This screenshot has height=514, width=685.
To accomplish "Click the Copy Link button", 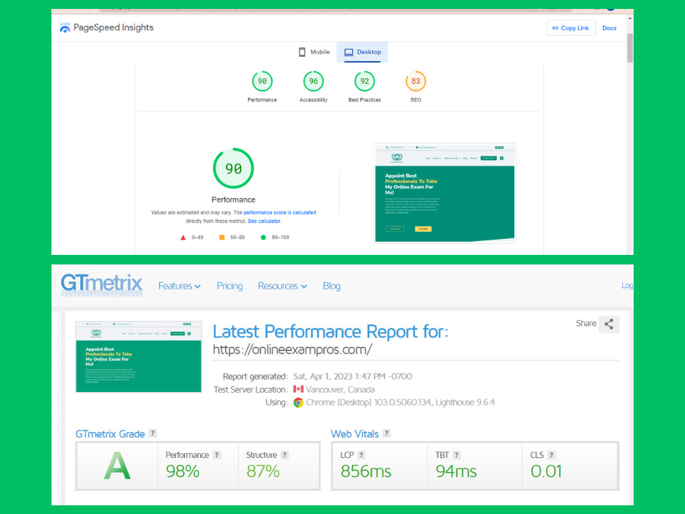I will 571,28.
